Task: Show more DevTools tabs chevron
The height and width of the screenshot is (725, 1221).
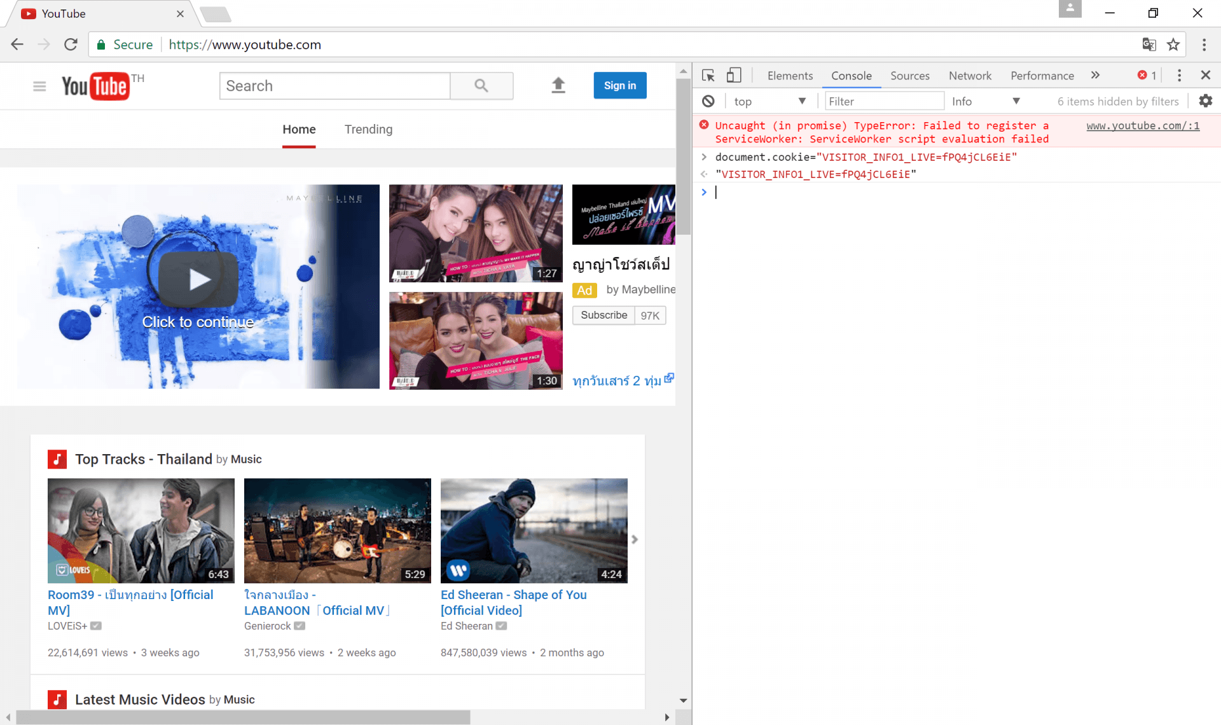Action: [x=1095, y=75]
